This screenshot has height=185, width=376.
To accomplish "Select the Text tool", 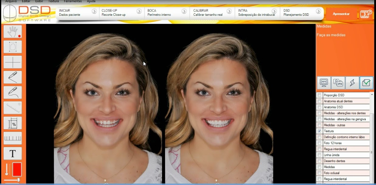I will click(12, 153).
